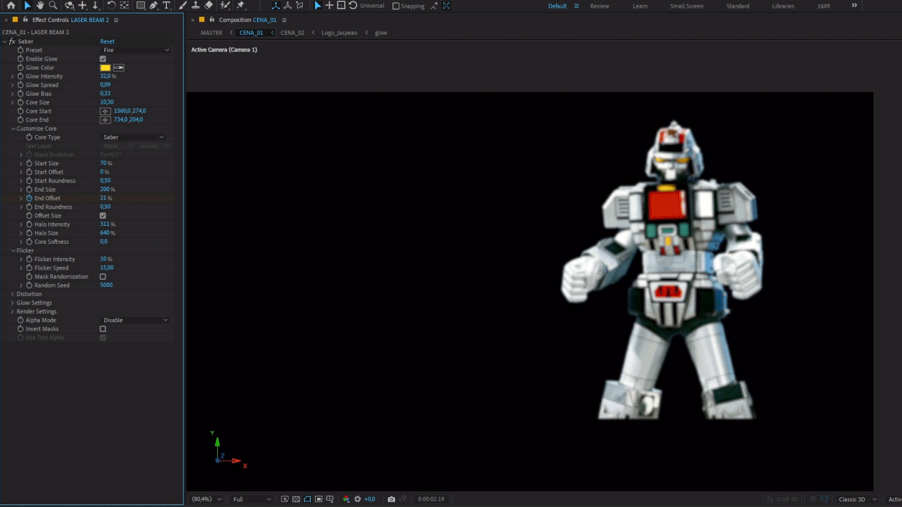
Task: Open the Preset dropdown showing Fire
Action: pyautogui.click(x=136, y=50)
